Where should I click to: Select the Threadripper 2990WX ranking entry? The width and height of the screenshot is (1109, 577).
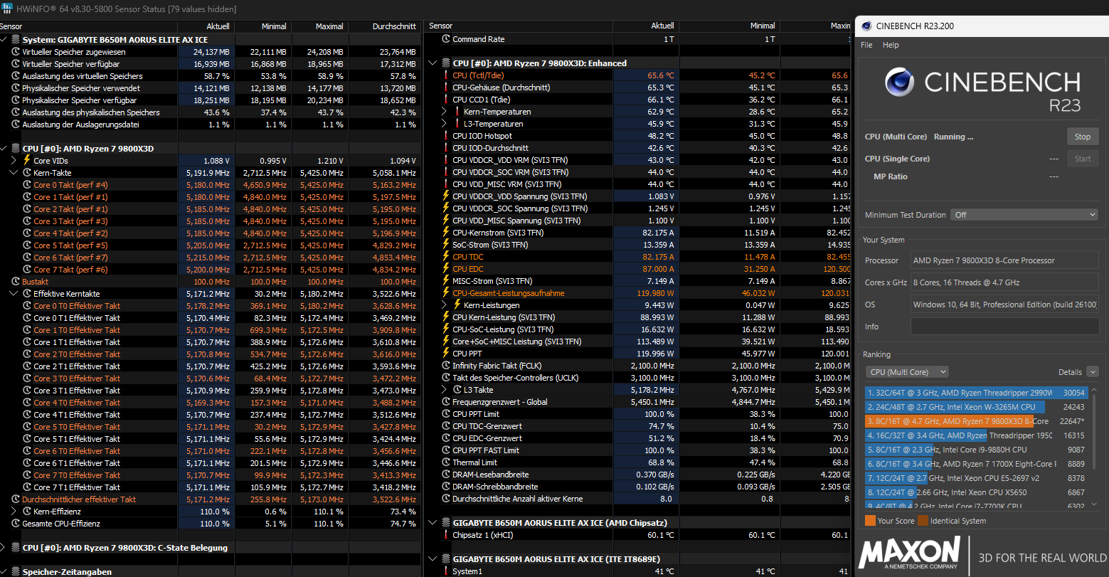pyautogui.click(x=976, y=393)
